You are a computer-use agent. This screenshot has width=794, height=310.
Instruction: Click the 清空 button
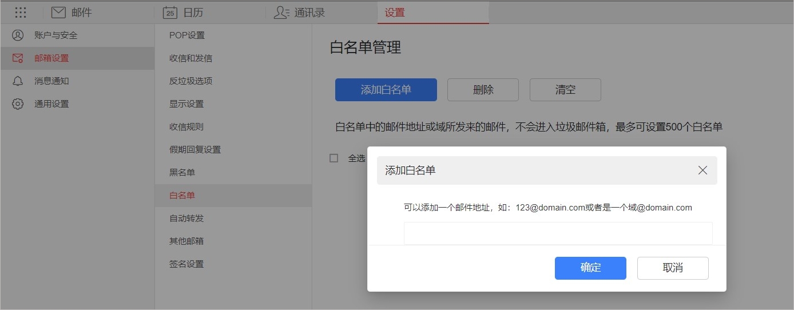(x=565, y=90)
